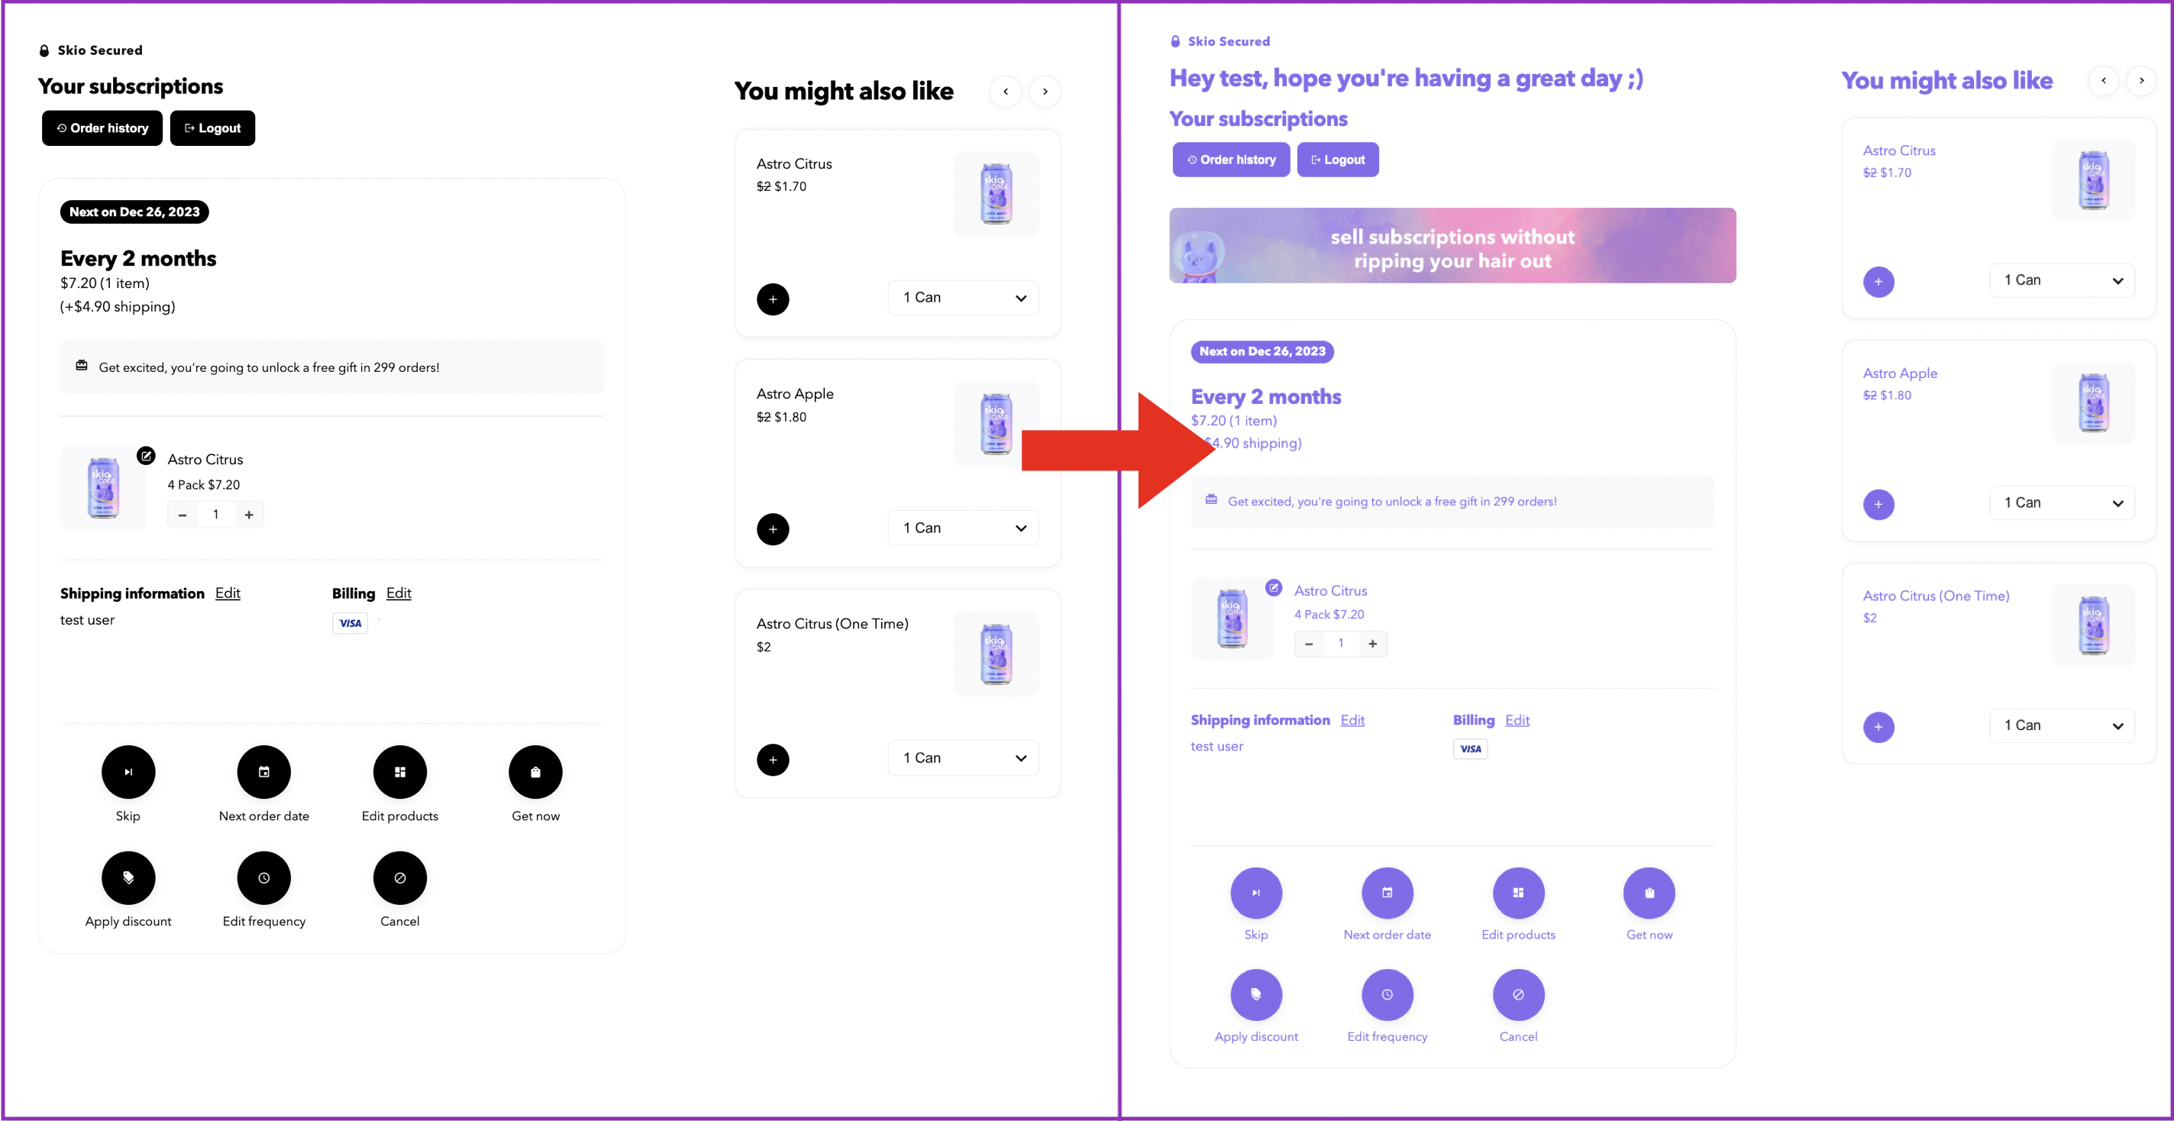This screenshot has height=1121, width=2174.
Task: Edit Billing in the purple theme
Action: (1517, 720)
